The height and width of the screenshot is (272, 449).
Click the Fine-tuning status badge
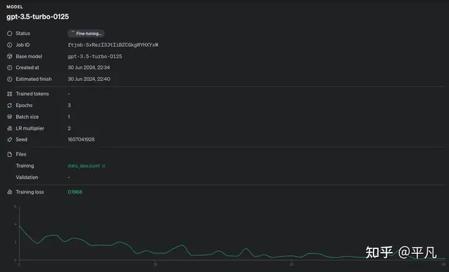pyautogui.click(x=86, y=34)
